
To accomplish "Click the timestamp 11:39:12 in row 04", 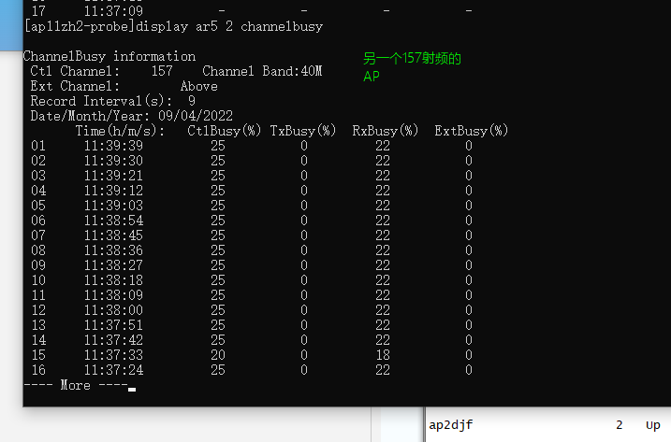I will [x=113, y=191].
